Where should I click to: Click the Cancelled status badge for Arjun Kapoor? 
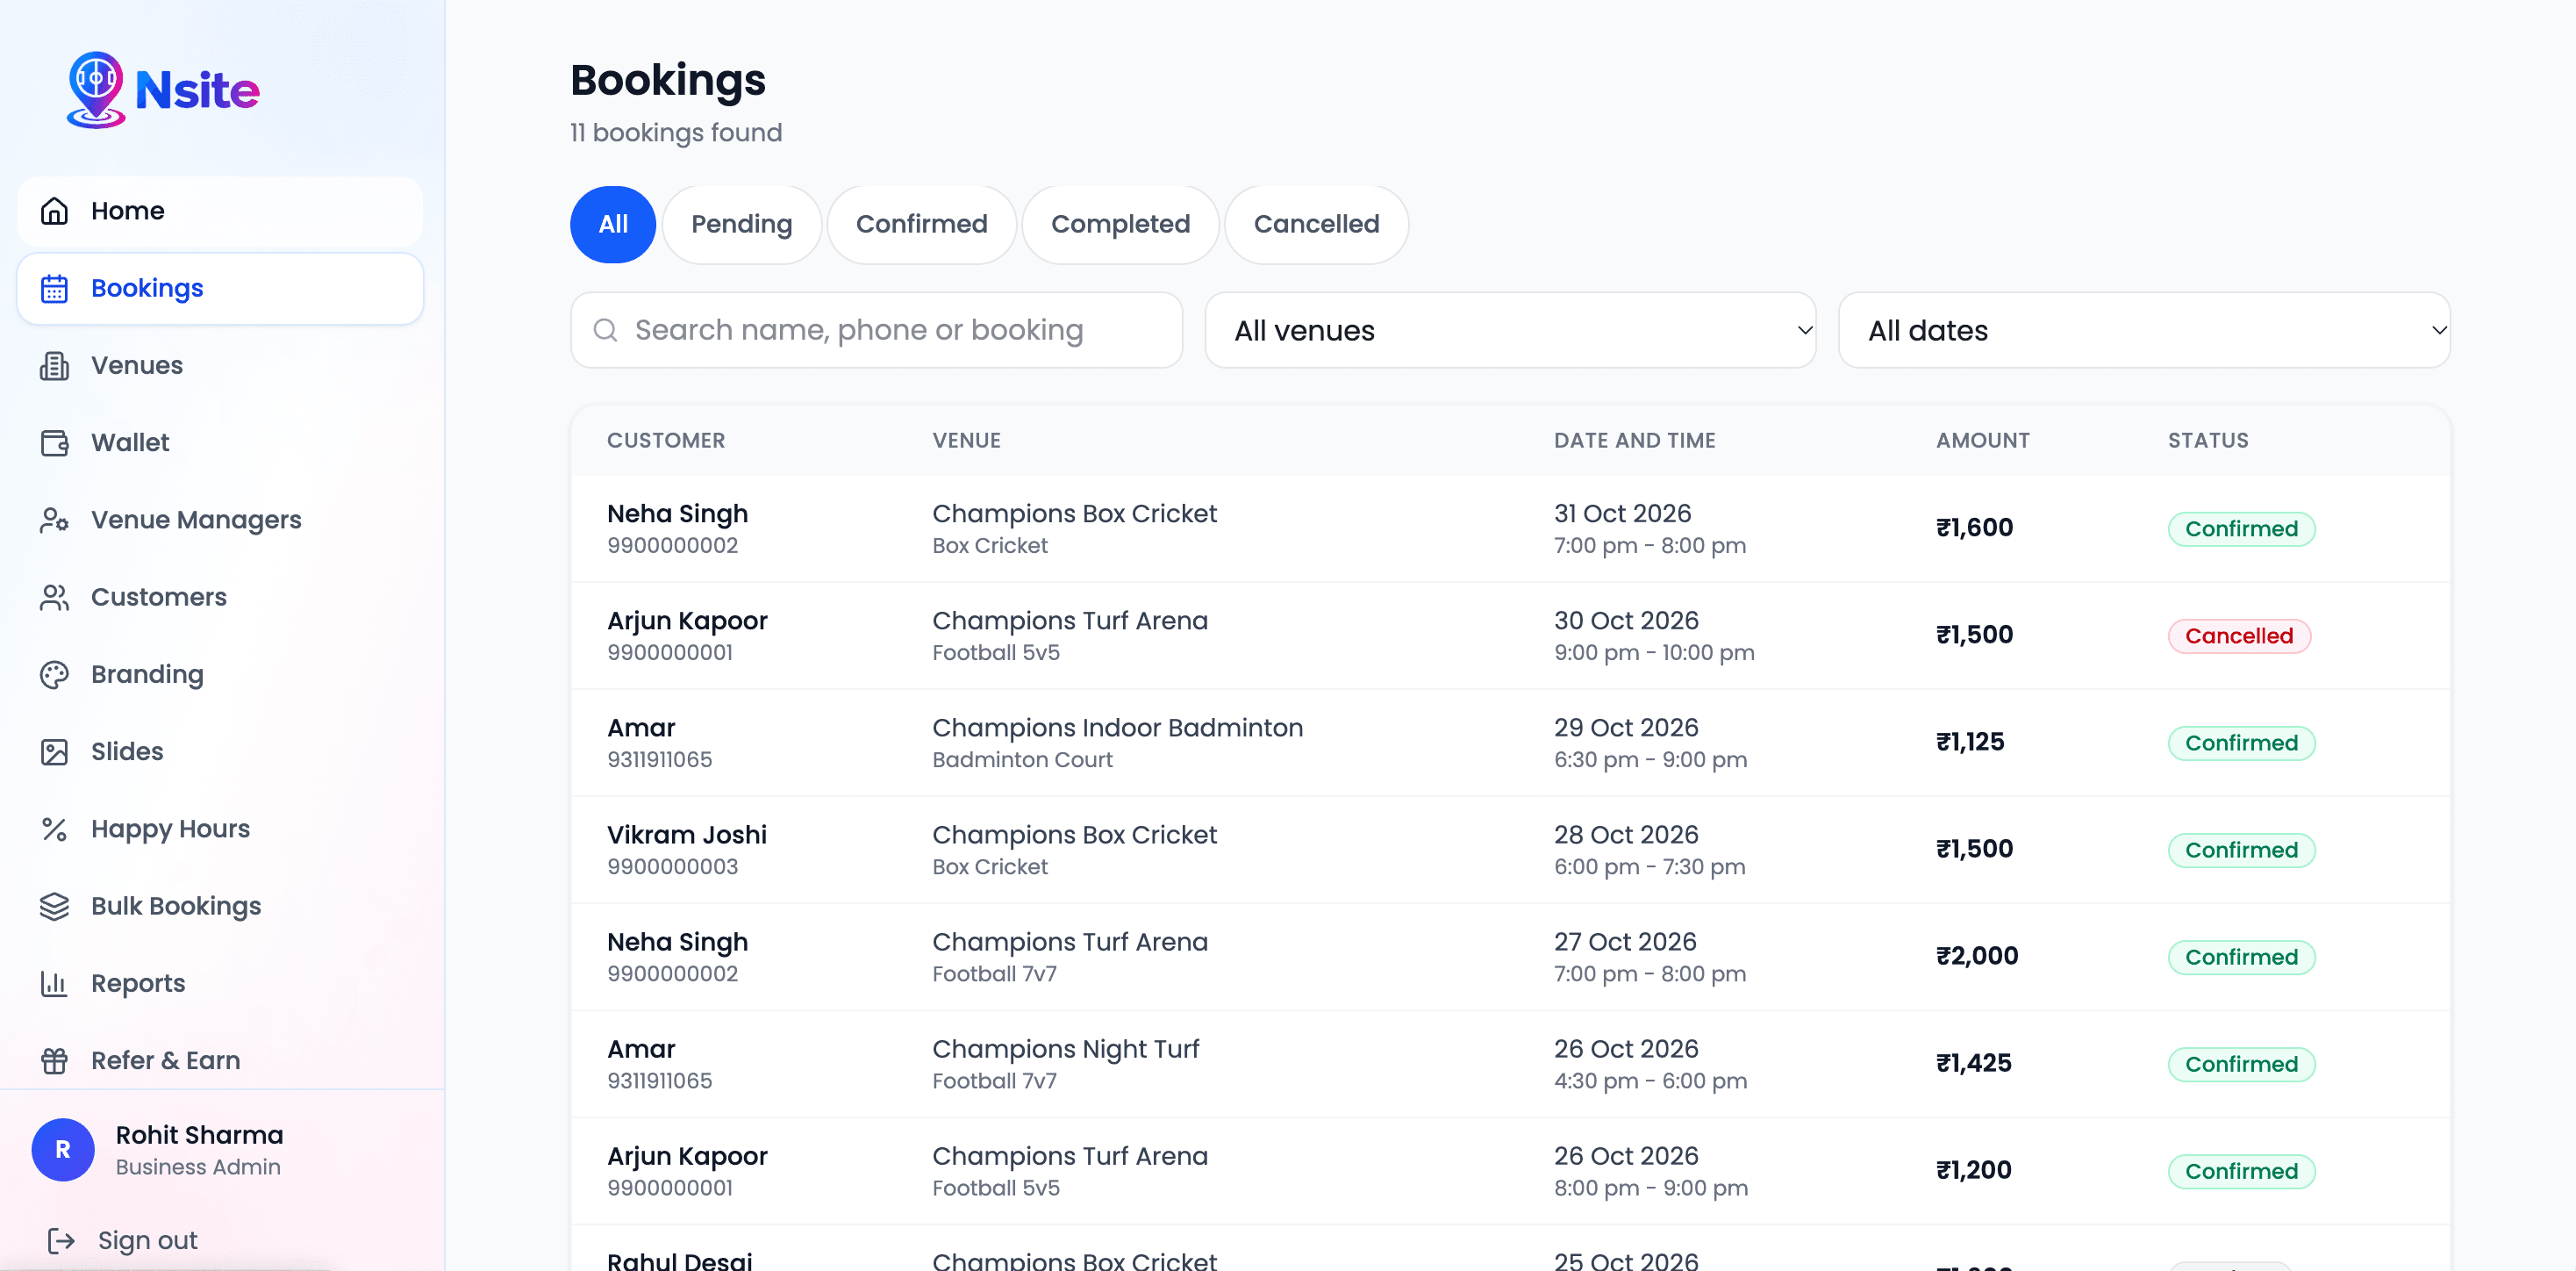click(x=2238, y=635)
